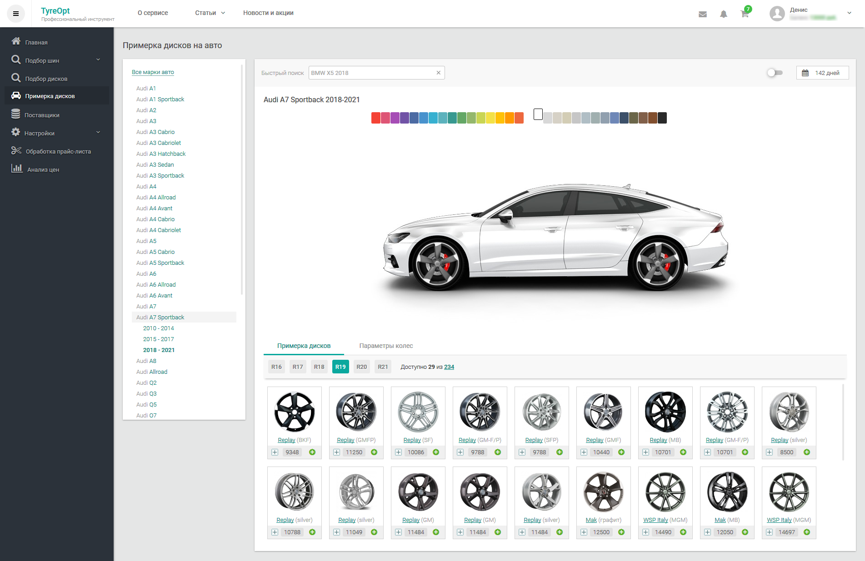Viewport: 865px width, 561px height.
Task: Clear the quick search field
Action: click(x=439, y=73)
